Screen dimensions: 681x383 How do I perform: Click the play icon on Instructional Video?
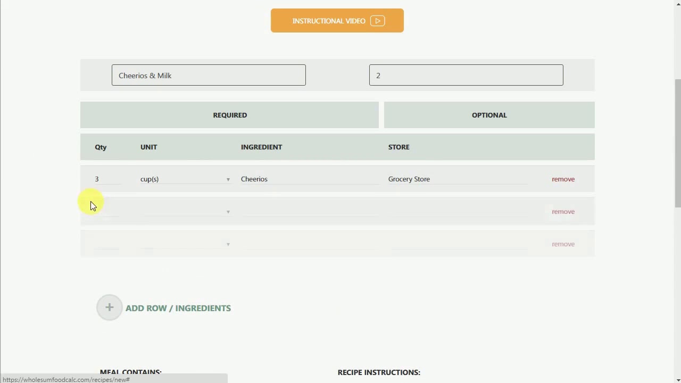coord(378,21)
